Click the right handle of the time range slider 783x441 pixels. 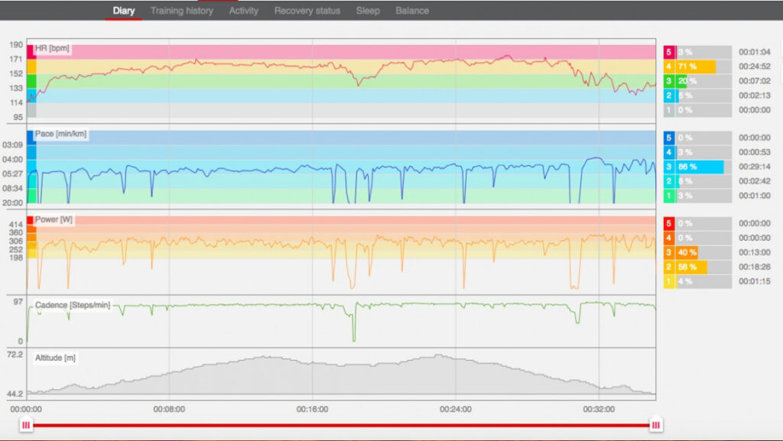655,425
